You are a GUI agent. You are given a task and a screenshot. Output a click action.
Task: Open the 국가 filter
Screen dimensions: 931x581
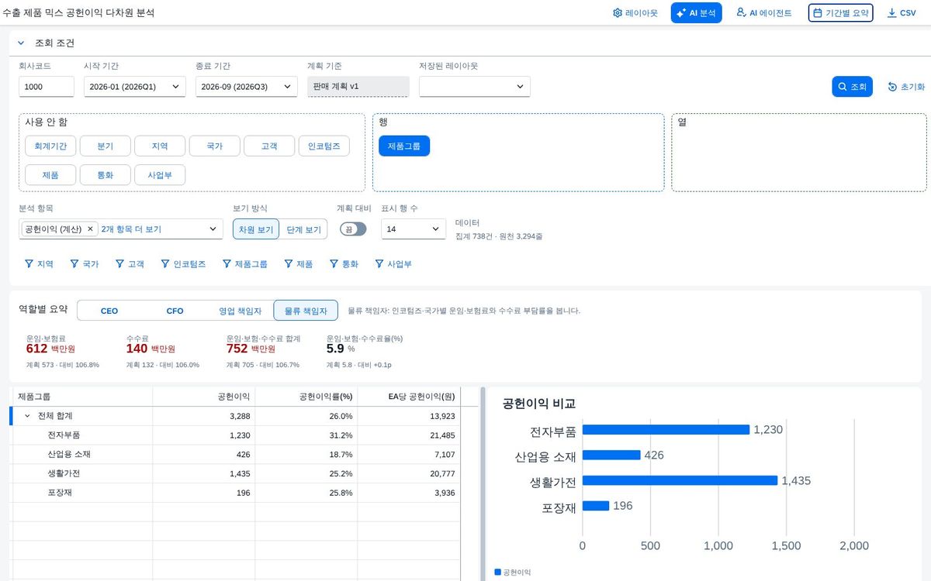pyautogui.click(x=85, y=264)
